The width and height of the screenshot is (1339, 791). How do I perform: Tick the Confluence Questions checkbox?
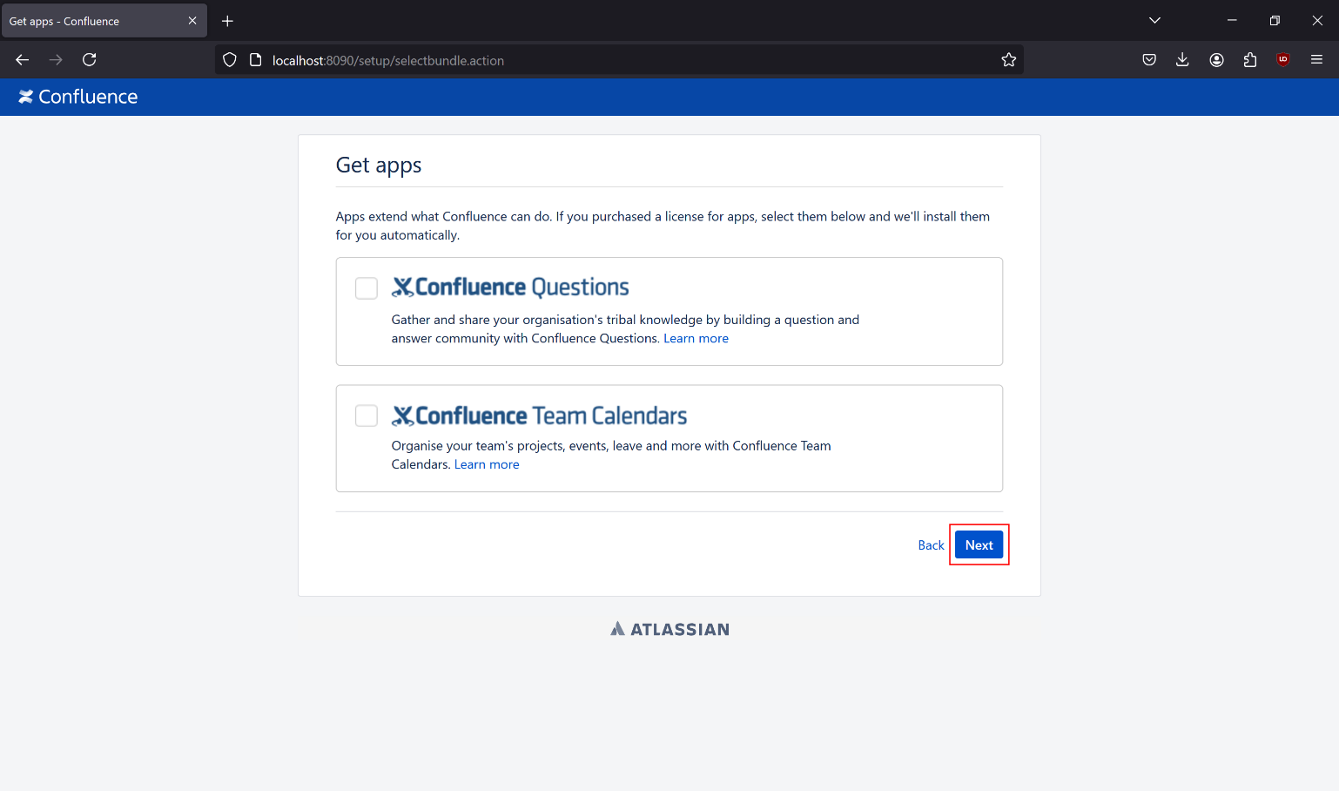(367, 288)
